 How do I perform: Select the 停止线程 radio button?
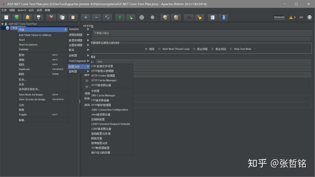[x=194, y=49]
